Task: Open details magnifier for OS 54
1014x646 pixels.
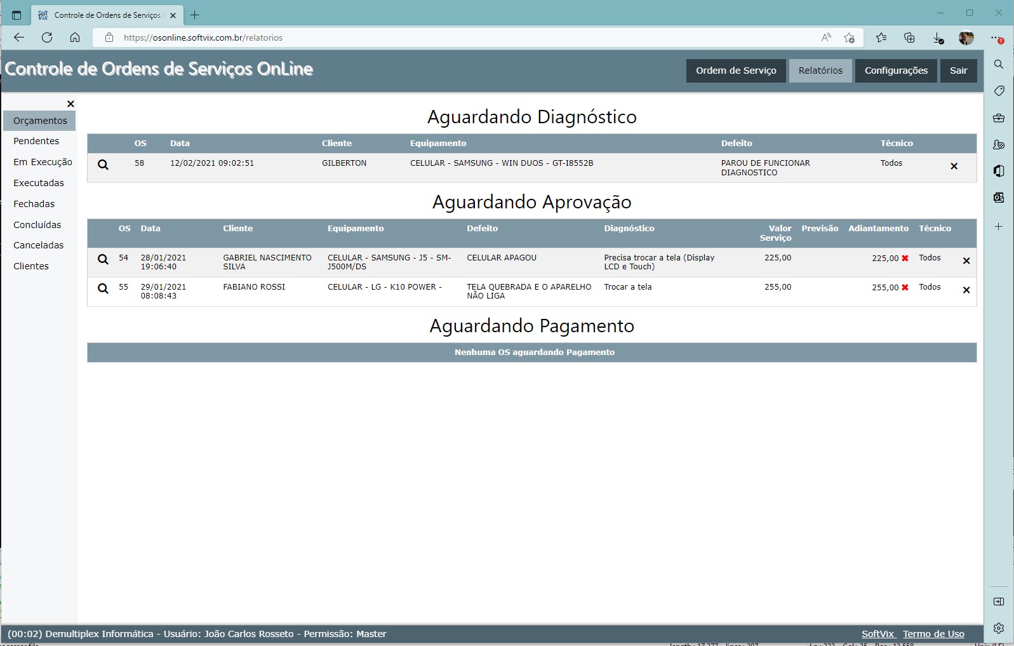Action: point(103,259)
